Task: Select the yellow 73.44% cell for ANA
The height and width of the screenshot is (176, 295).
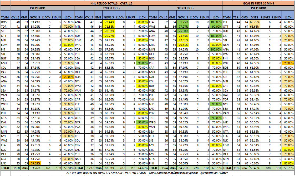Action: click(109, 22)
